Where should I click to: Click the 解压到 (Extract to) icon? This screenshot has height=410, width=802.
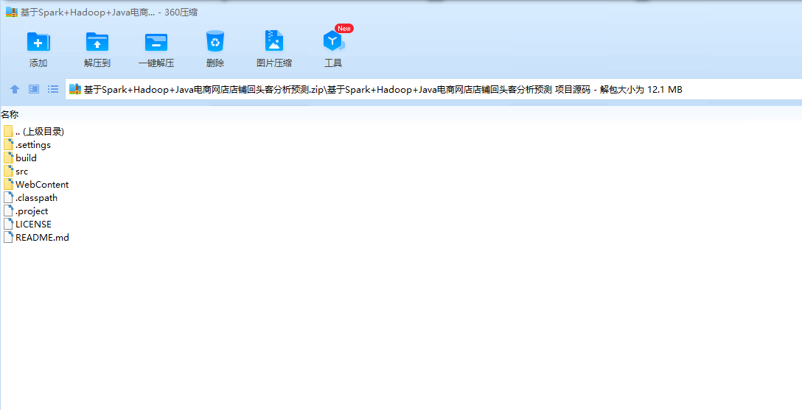(97, 41)
